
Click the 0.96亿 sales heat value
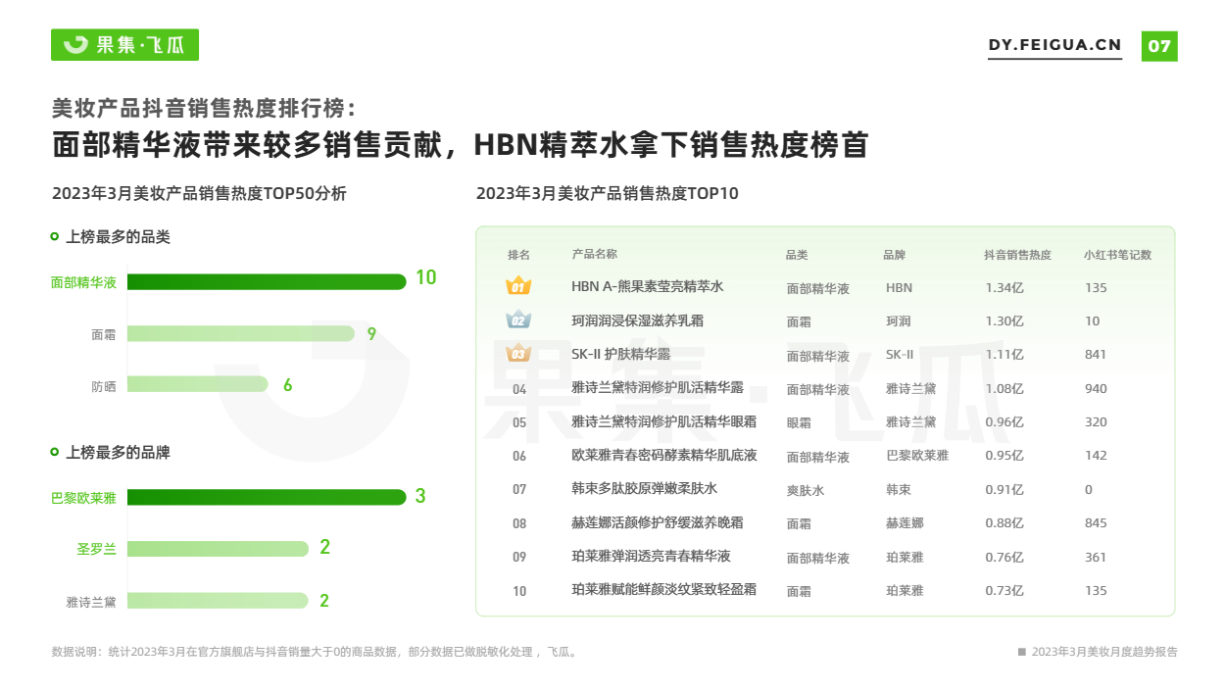(x=1004, y=422)
